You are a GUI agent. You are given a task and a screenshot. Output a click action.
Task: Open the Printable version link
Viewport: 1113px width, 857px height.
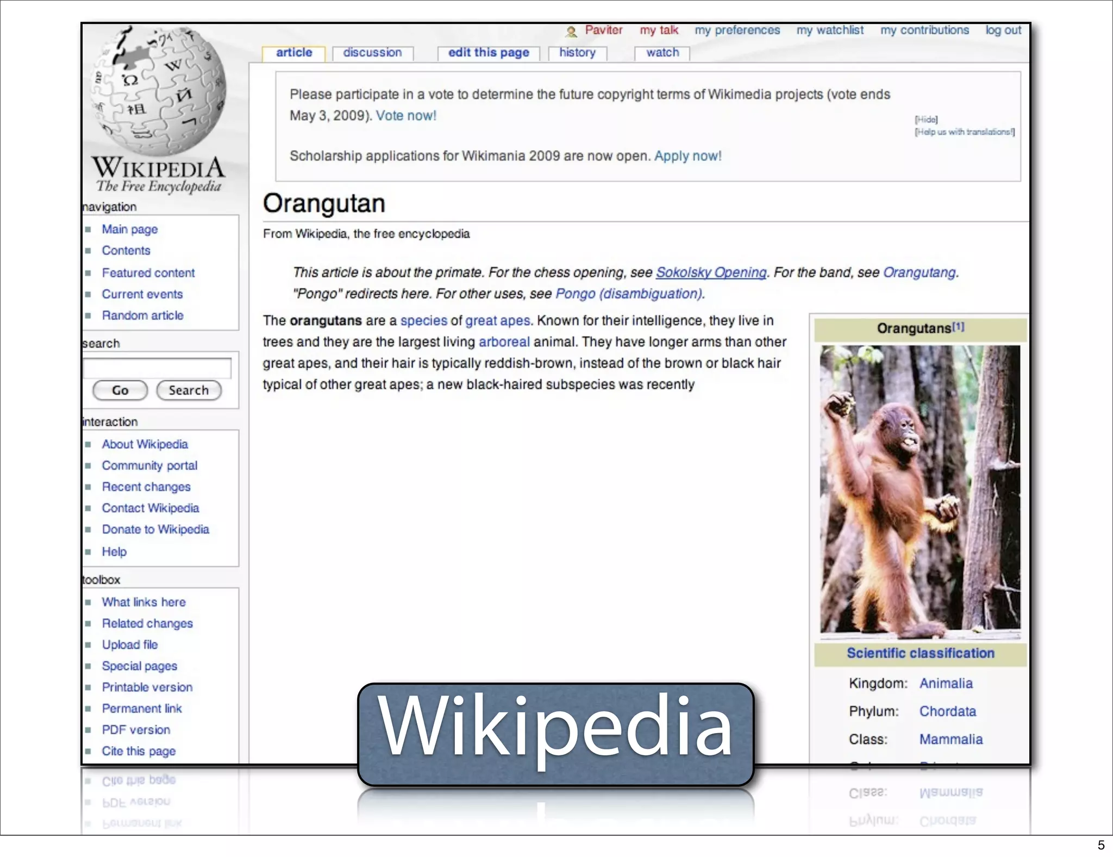pos(147,687)
